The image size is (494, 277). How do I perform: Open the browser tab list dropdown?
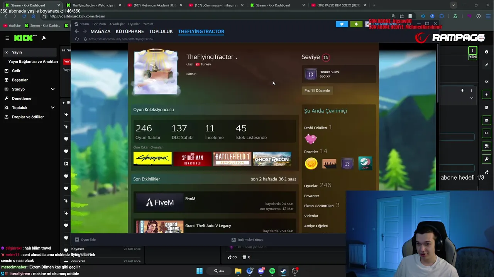453,5
